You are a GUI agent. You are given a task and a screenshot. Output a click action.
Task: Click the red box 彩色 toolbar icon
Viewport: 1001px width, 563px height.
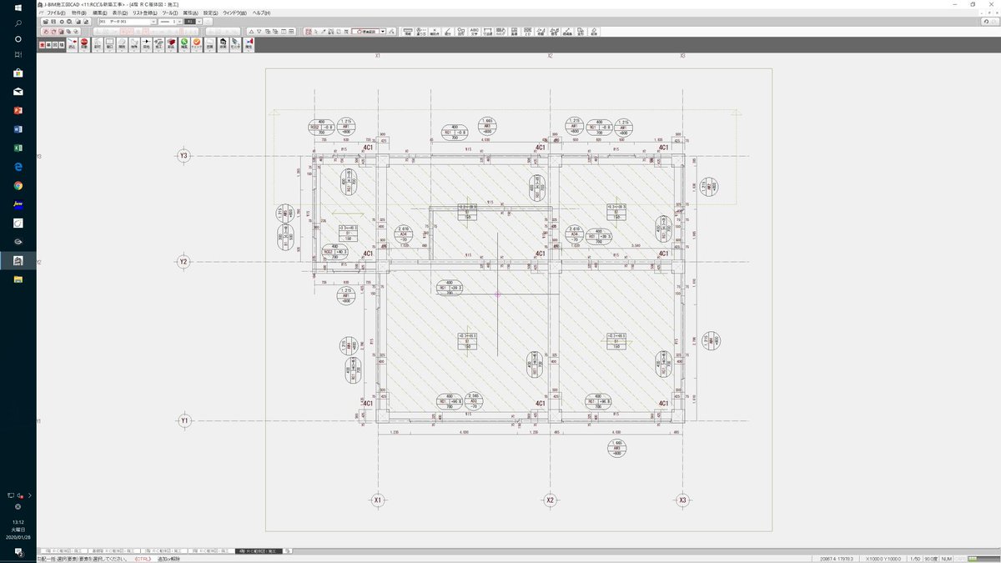pos(172,43)
